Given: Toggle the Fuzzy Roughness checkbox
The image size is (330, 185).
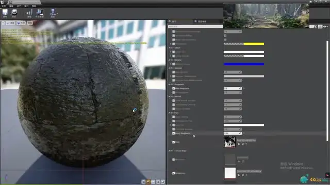Looking at the screenshot, I should [x=174, y=133].
